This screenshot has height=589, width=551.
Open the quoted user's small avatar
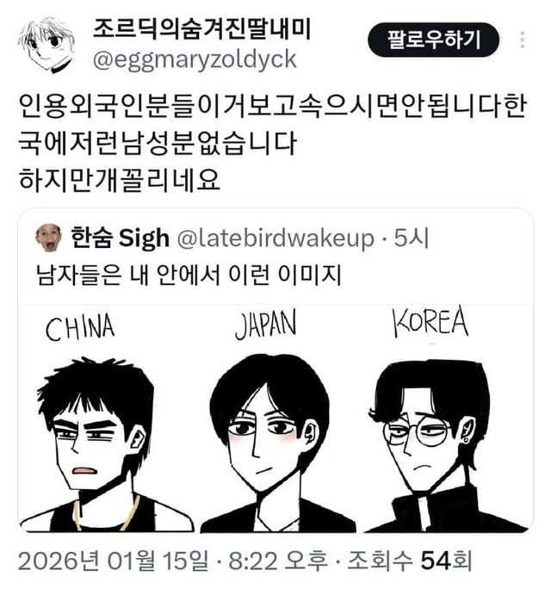[x=48, y=238]
